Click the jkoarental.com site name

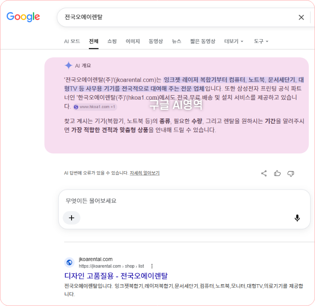point(96,259)
